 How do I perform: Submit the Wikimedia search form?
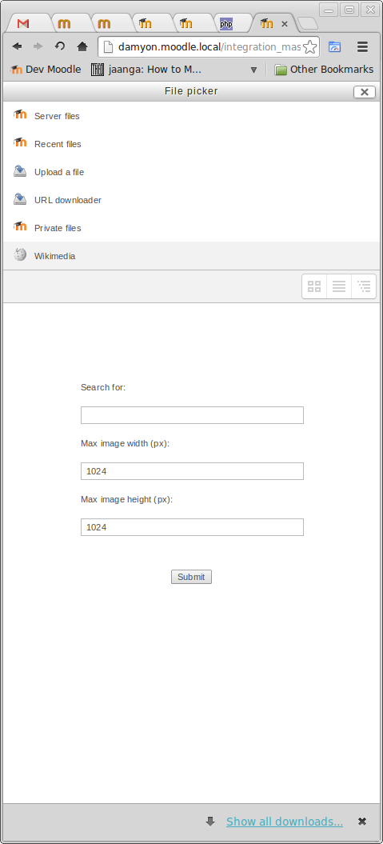click(x=192, y=577)
